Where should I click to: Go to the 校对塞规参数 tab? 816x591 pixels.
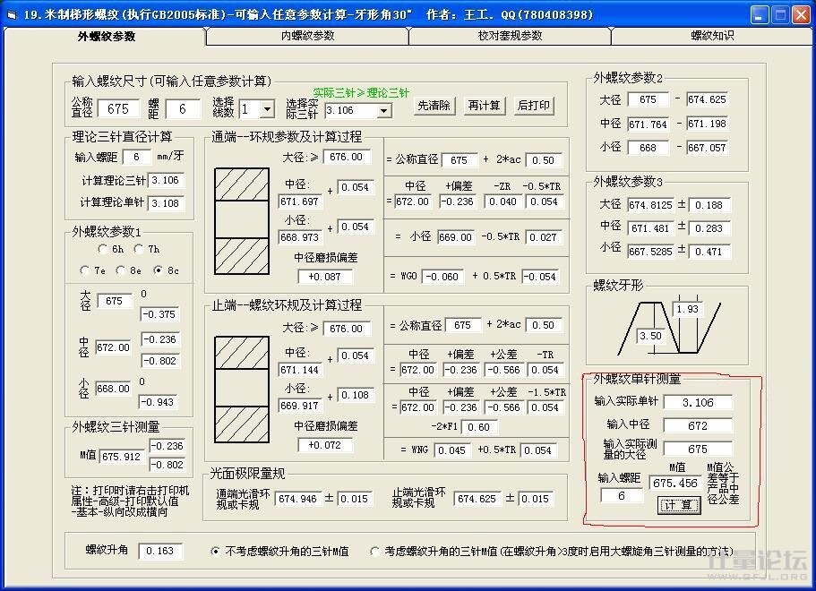click(x=510, y=36)
